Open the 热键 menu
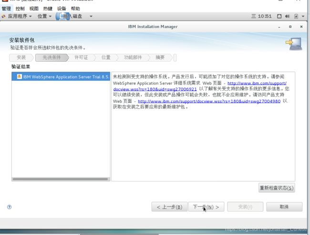 coord(48,9)
